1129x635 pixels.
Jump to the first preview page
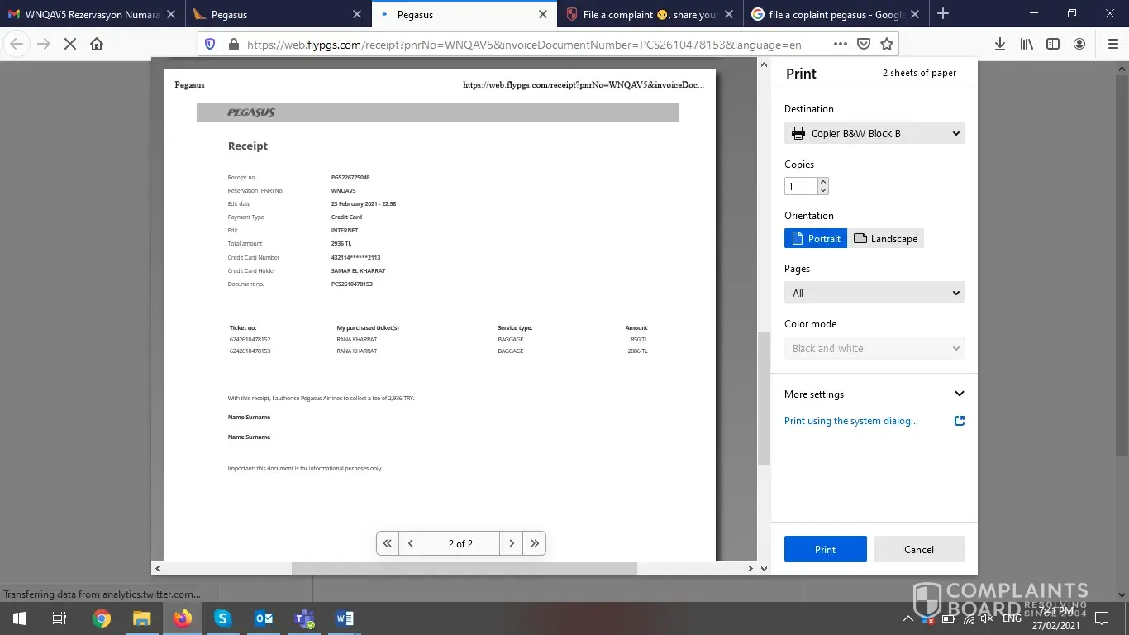(x=388, y=543)
